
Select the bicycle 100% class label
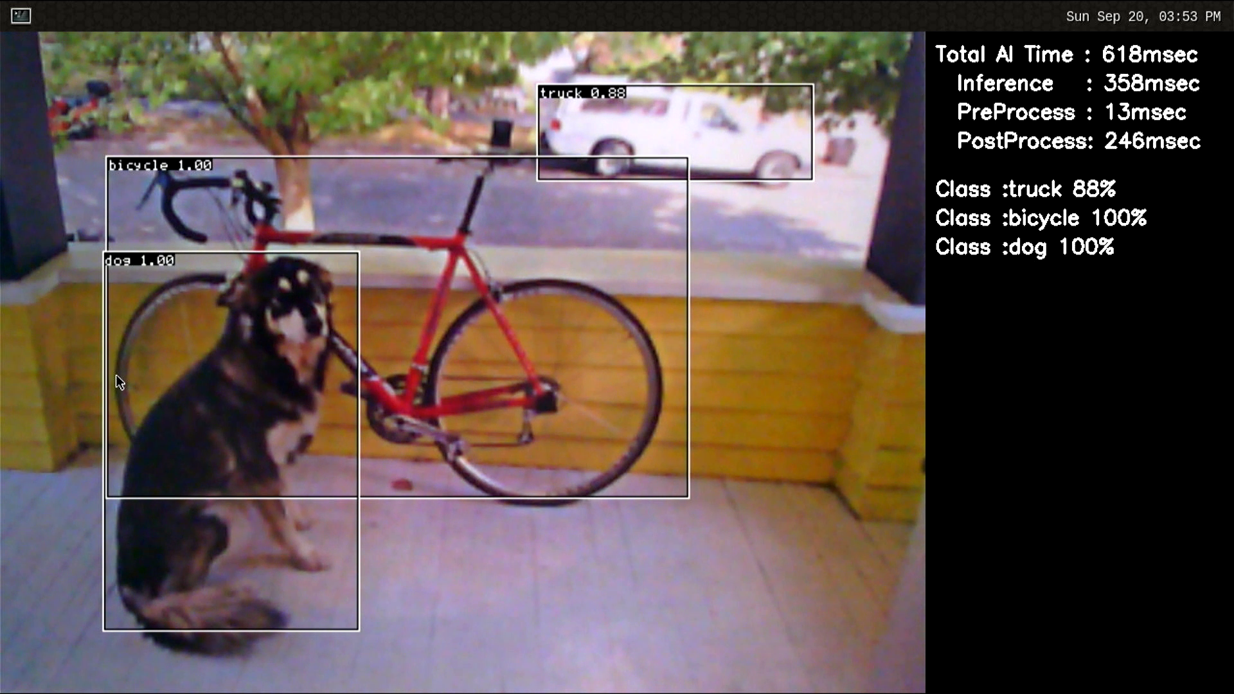coord(1041,218)
